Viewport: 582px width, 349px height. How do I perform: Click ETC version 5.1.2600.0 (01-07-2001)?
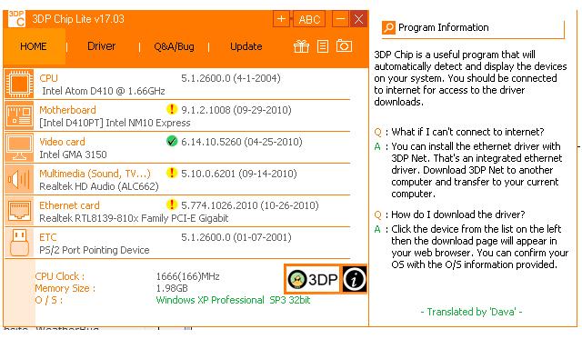pyautogui.click(x=236, y=237)
